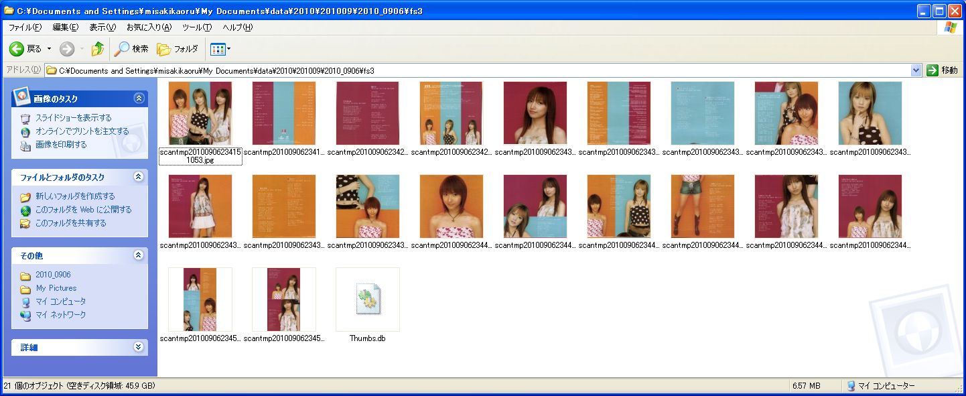Open the 編集(E) menu

pyautogui.click(x=66, y=27)
